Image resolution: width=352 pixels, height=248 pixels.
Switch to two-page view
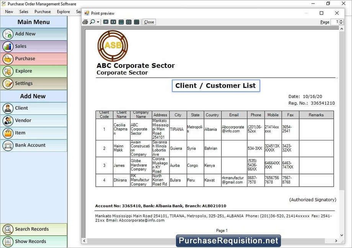point(113,22)
